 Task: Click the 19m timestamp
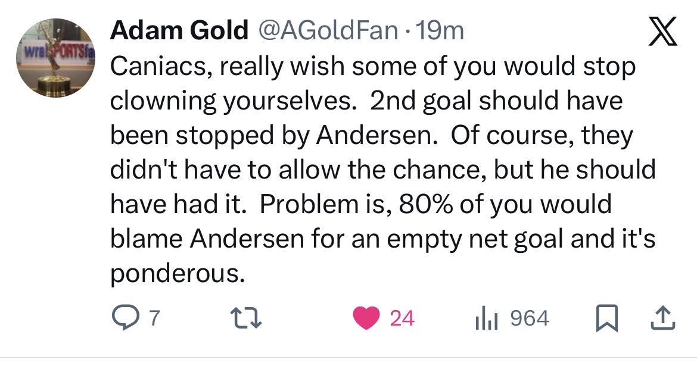coord(441,31)
